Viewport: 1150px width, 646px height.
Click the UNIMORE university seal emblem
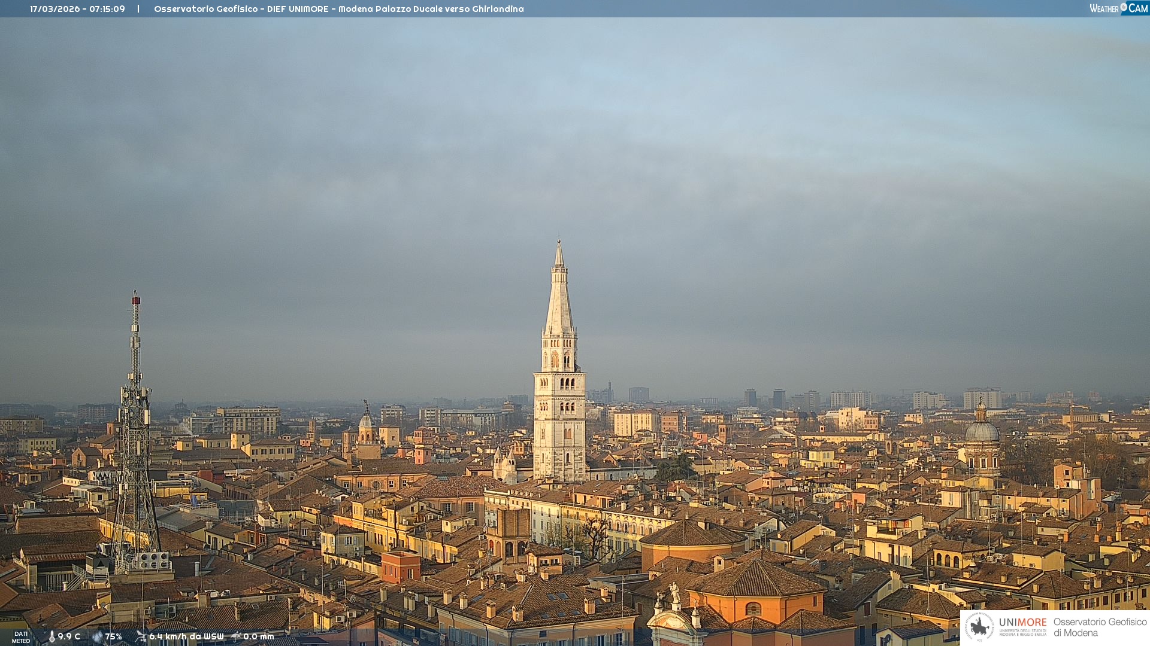click(979, 627)
